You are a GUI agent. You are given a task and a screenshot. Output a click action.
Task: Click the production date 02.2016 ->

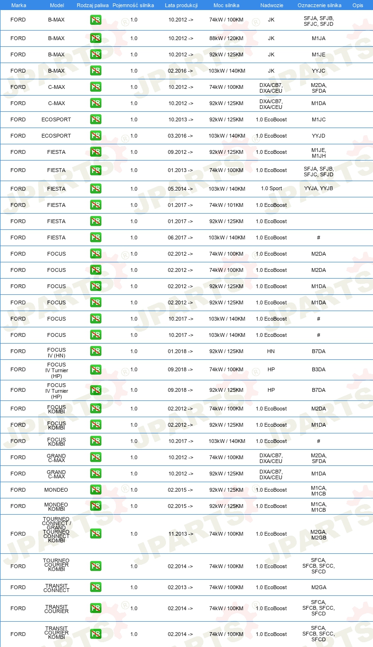tap(181, 71)
